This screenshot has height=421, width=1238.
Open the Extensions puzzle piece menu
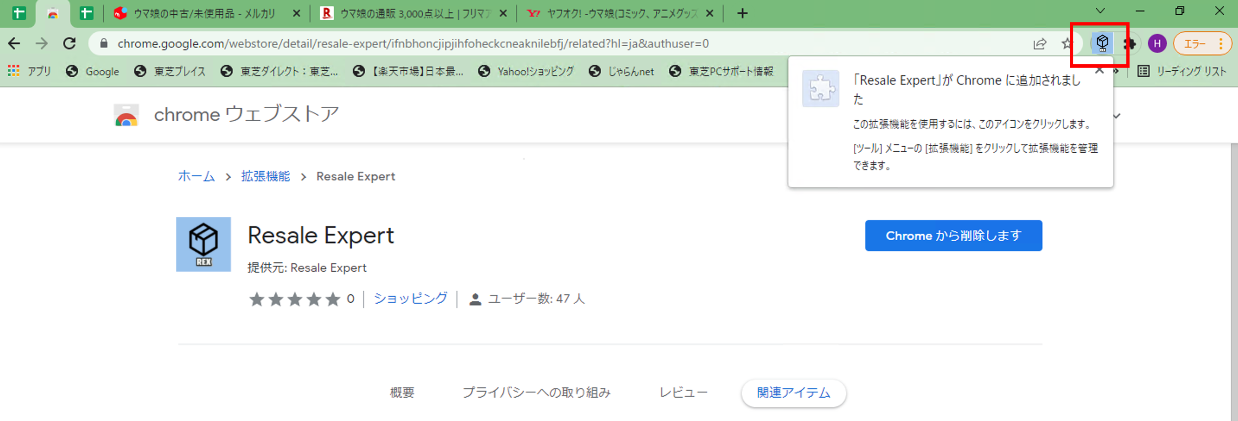1130,44
